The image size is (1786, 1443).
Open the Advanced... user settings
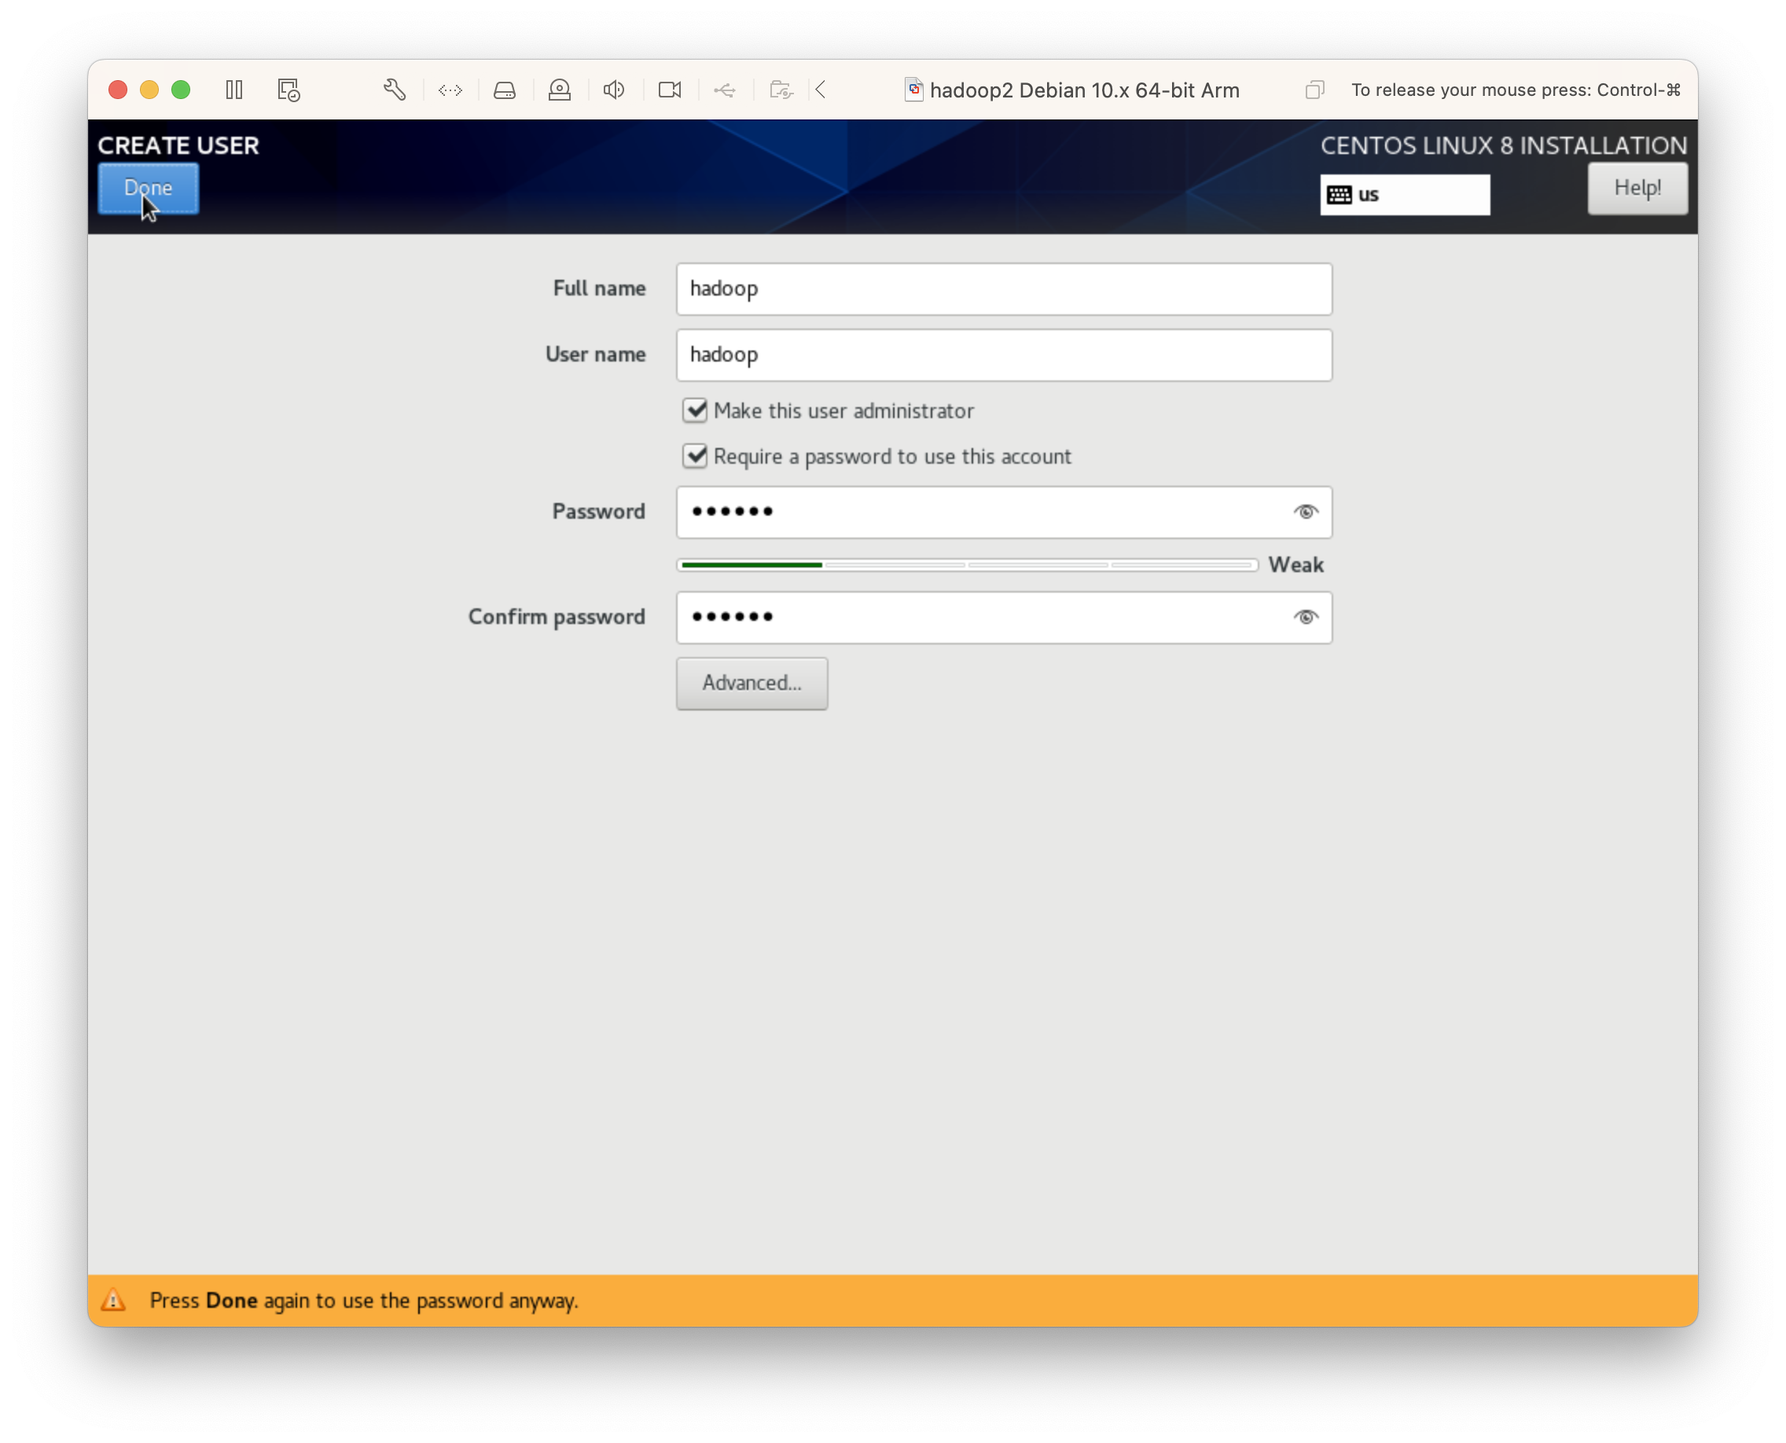[x=752, y=683]
